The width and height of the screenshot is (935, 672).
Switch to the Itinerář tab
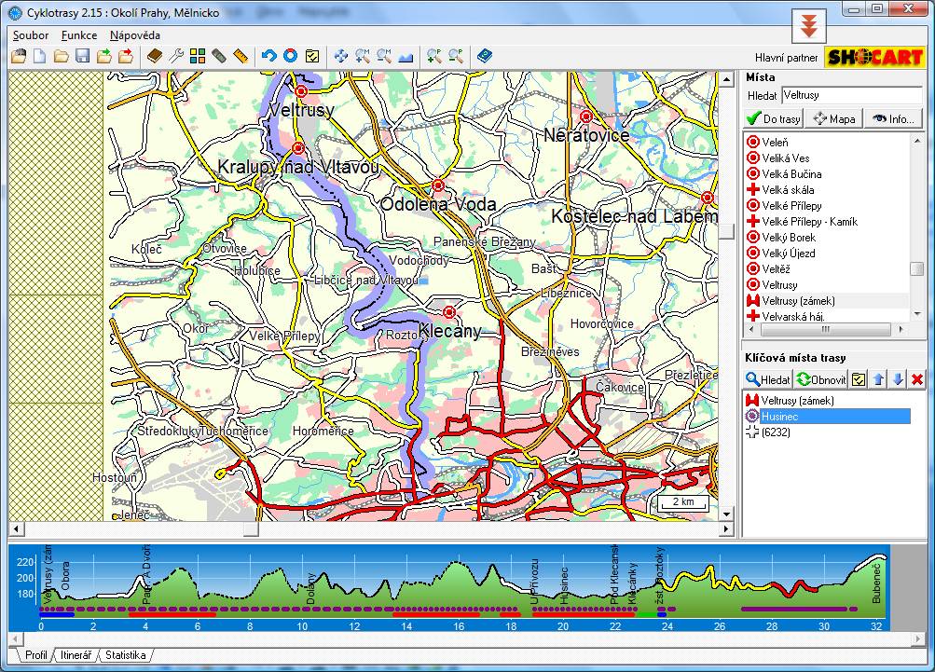coord(75,655)
